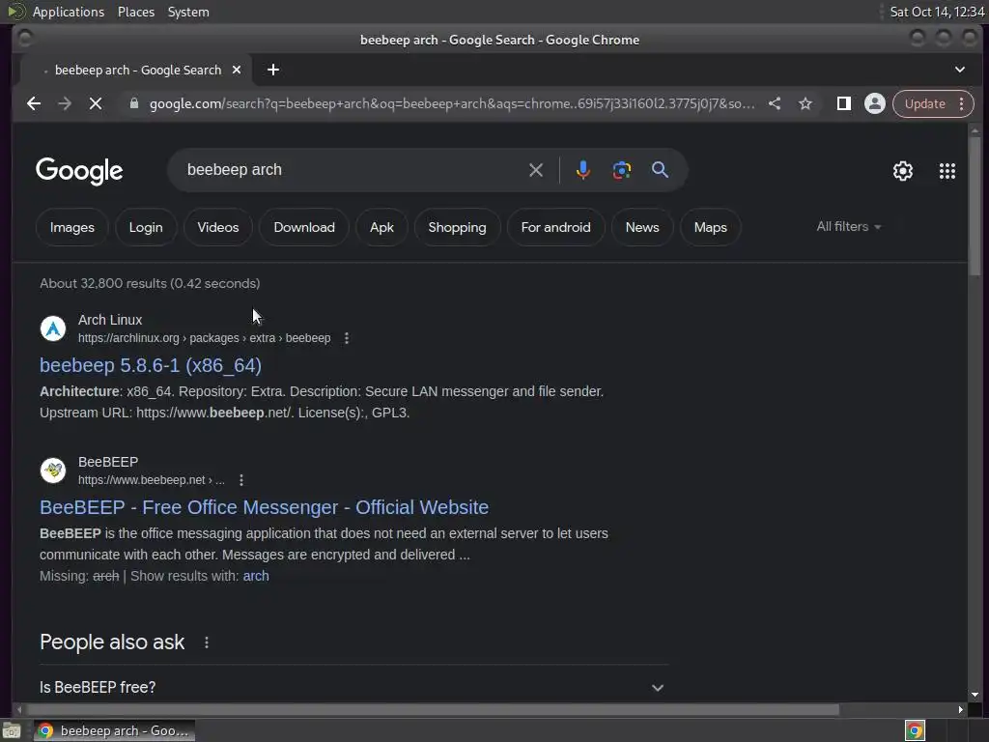Open Chrome's three-dot menu next to Update
The width and height of the screenshot is (989, 742).
click(x=961, y=103)
